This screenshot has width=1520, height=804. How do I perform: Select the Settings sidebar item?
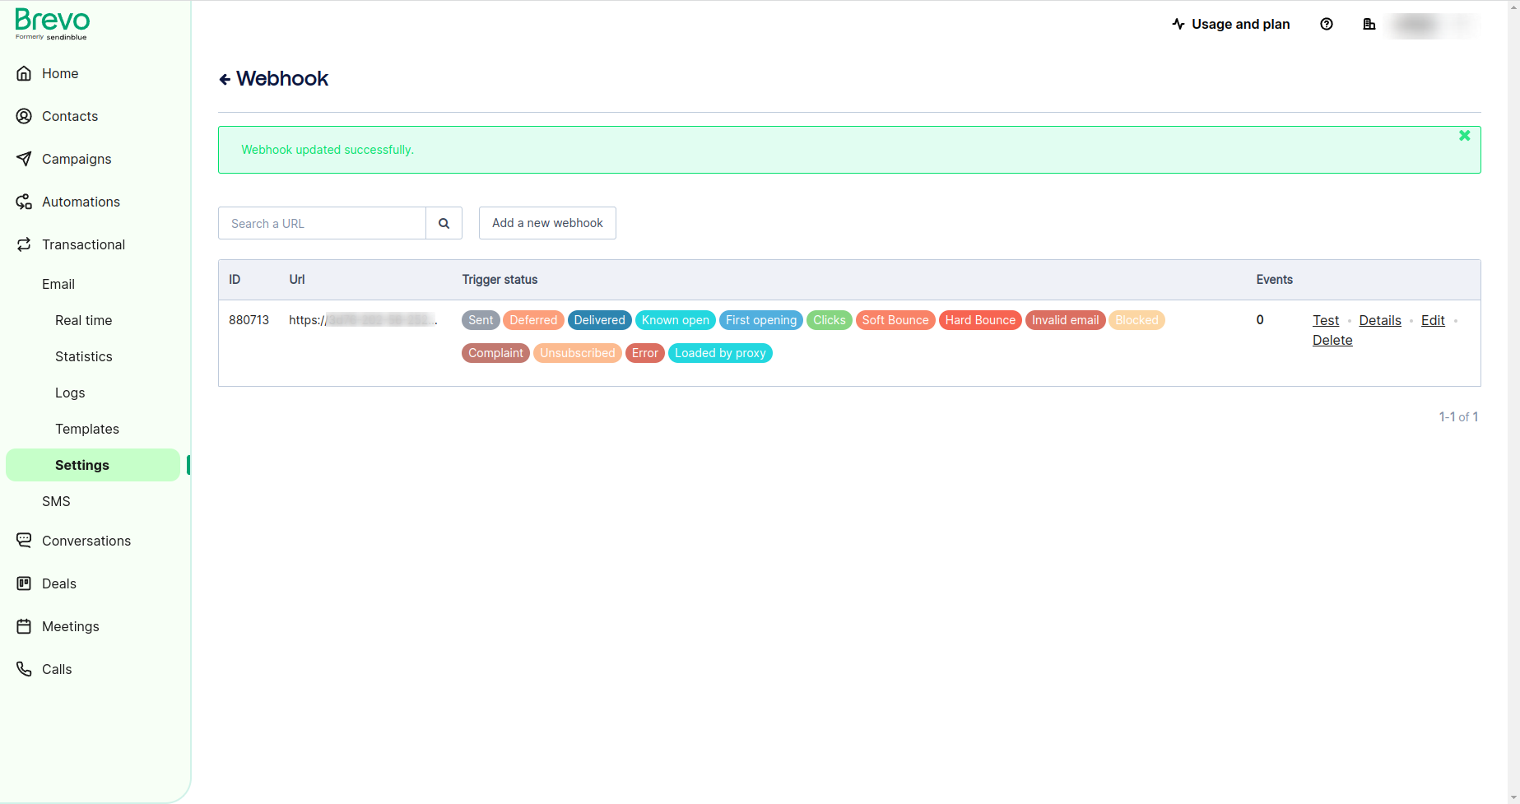pos(93,465)
